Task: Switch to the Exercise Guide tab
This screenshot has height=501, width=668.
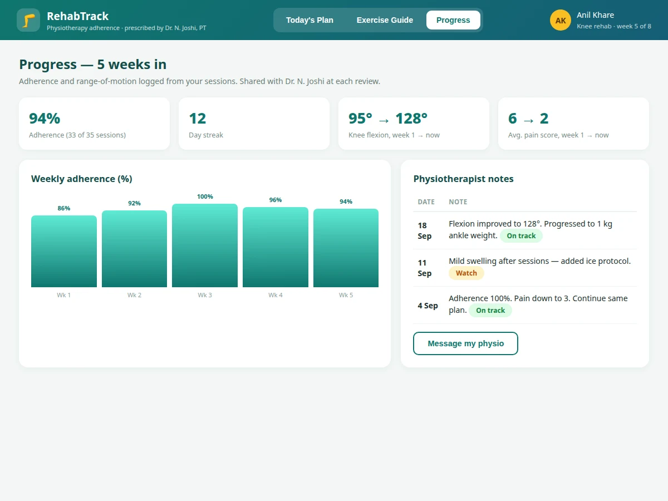Action: 385,20
